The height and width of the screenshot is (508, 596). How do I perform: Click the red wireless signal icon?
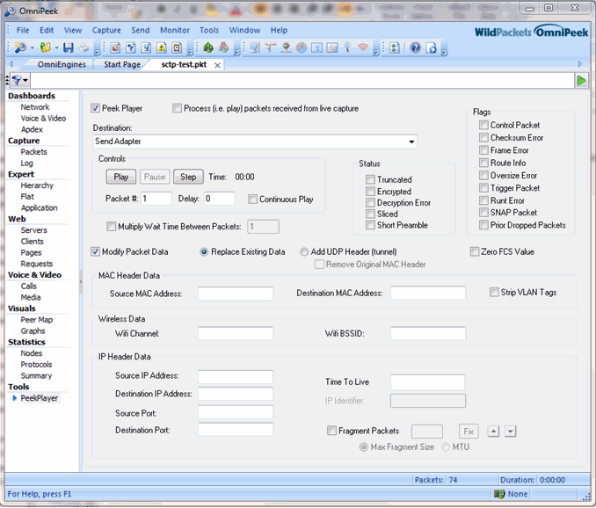(x=363, y=47)
